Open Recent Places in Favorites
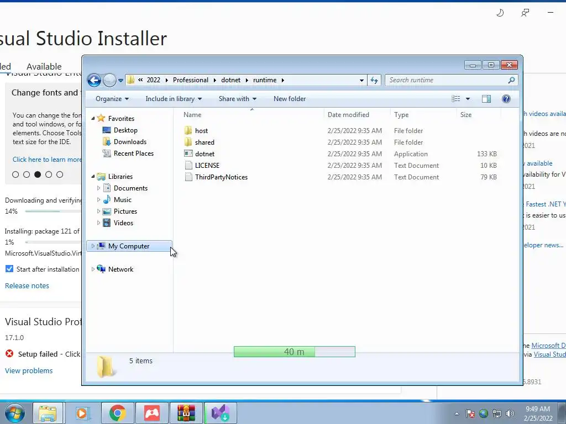This screenshot has height=424, width=566. pos(134,153)
